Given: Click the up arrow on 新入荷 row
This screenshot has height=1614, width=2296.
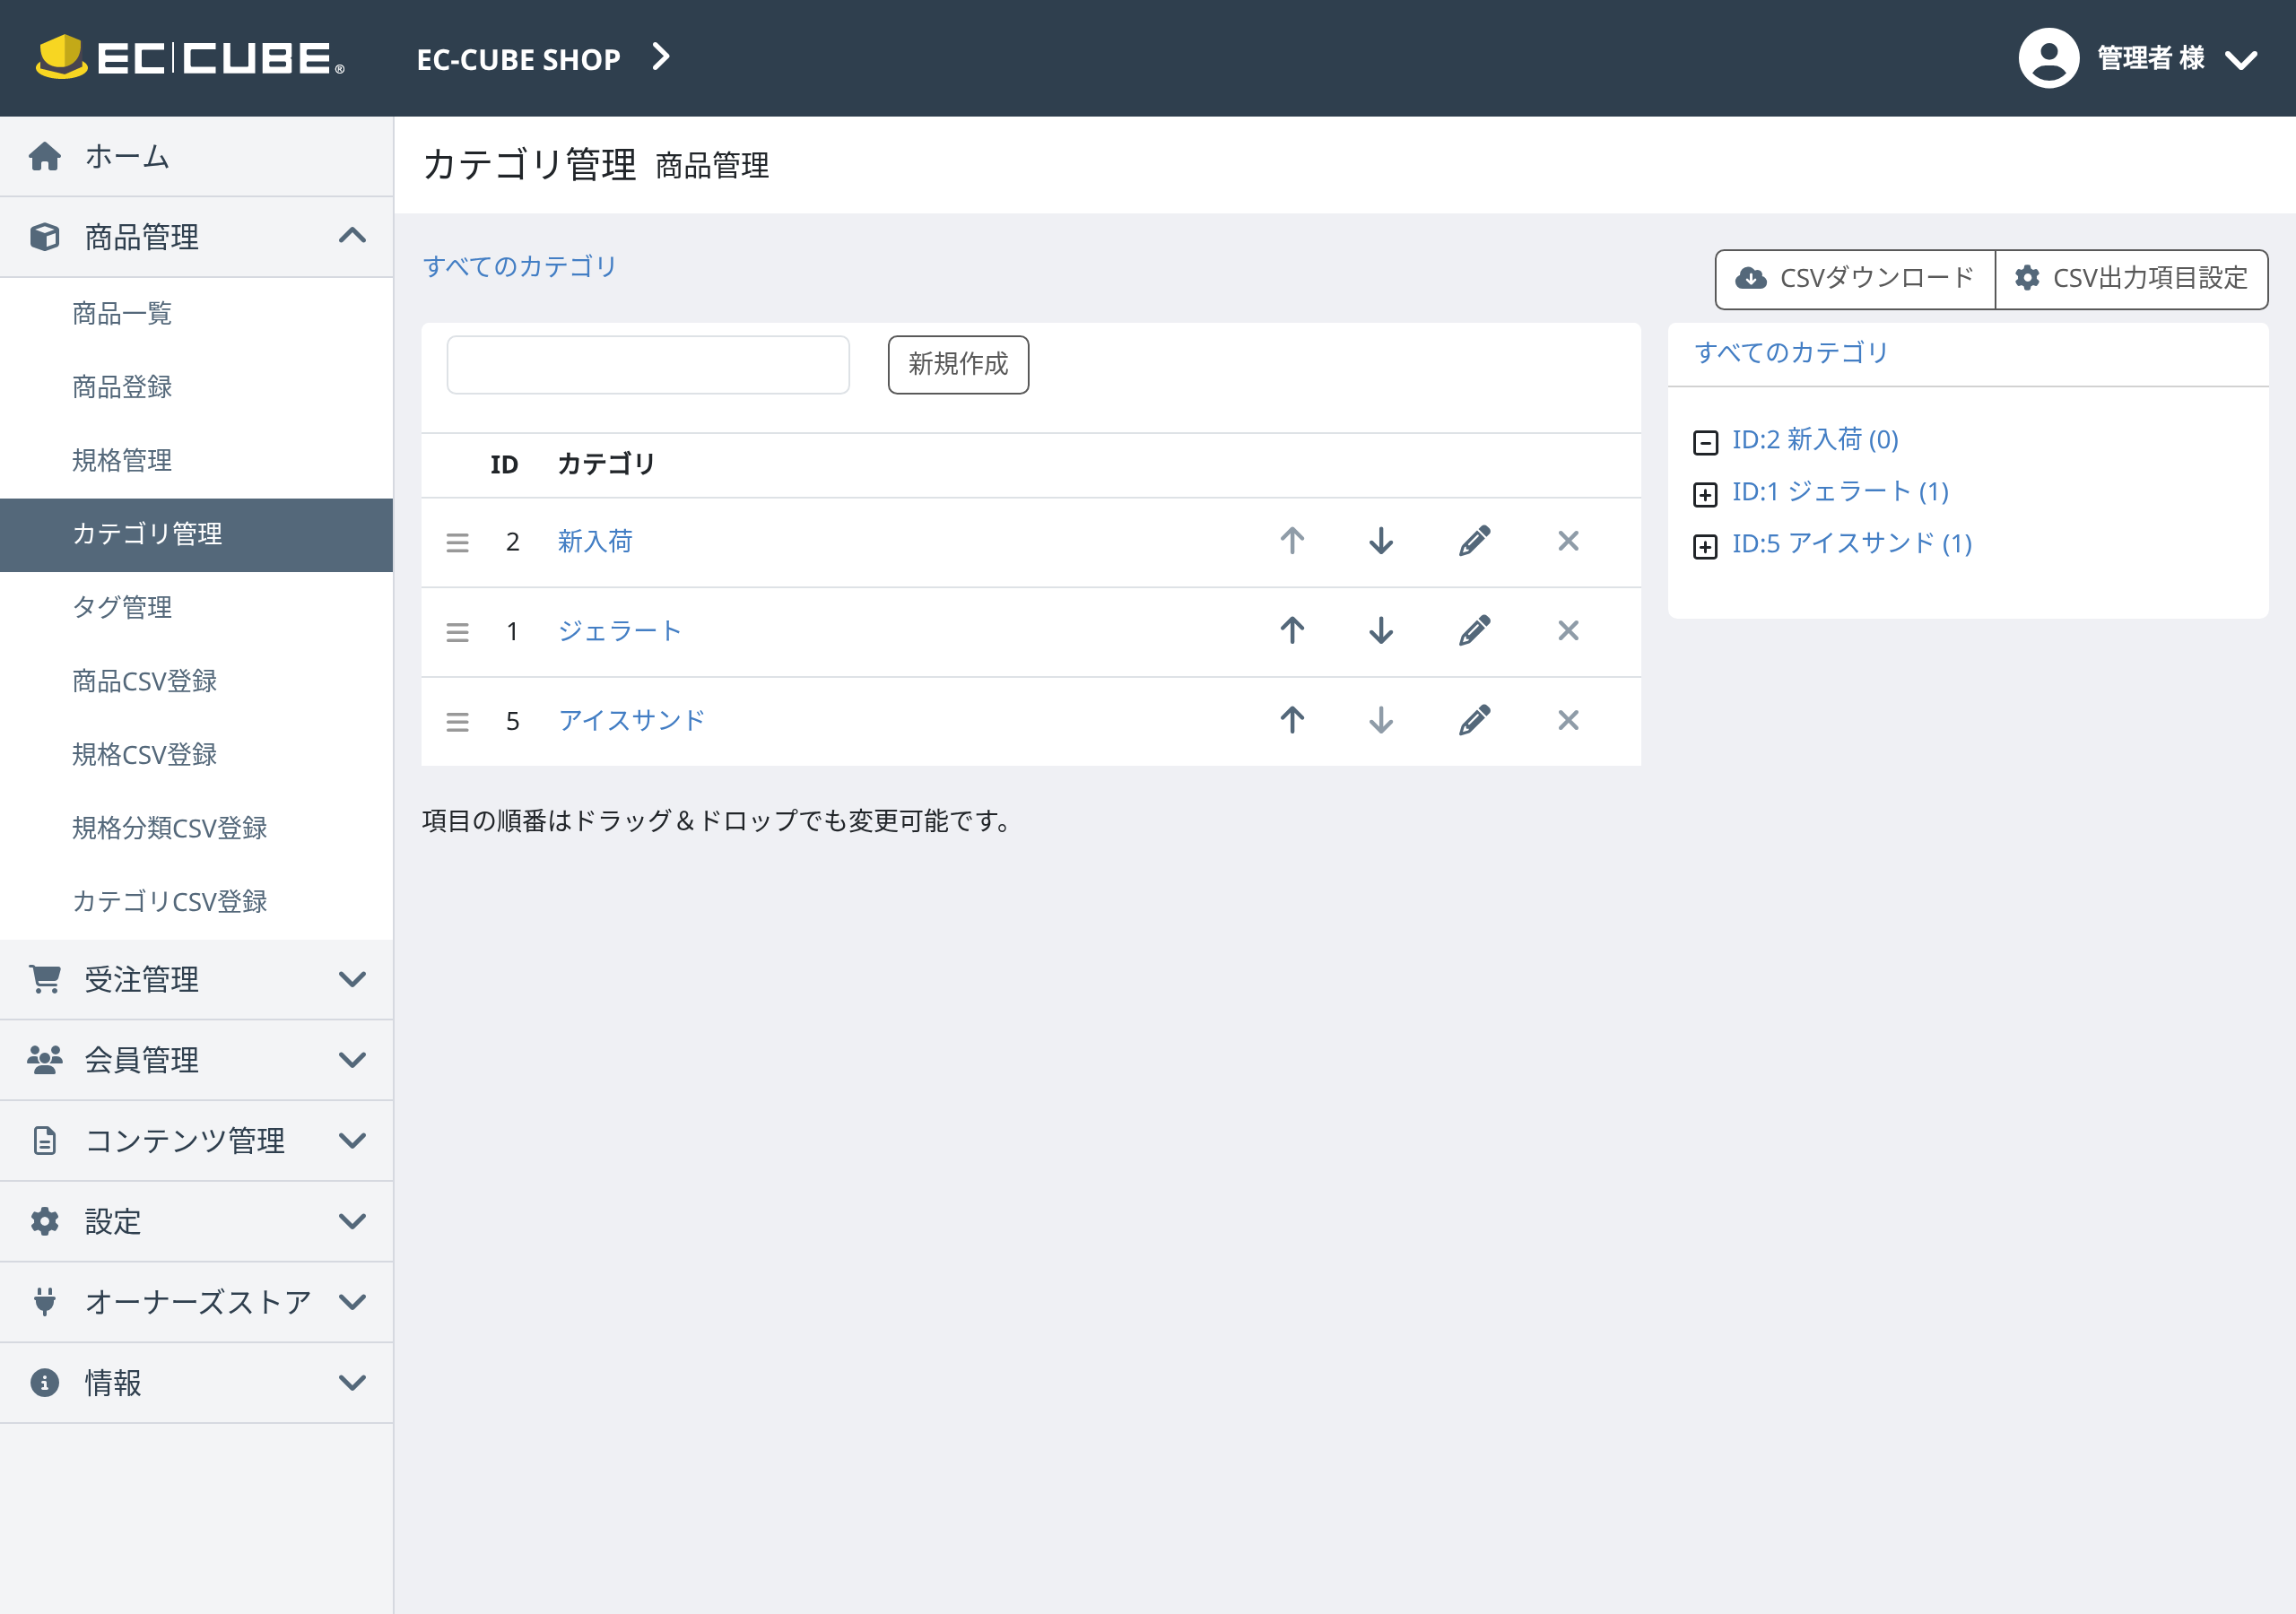Looking at the screenshot, I should [1292, 541].
